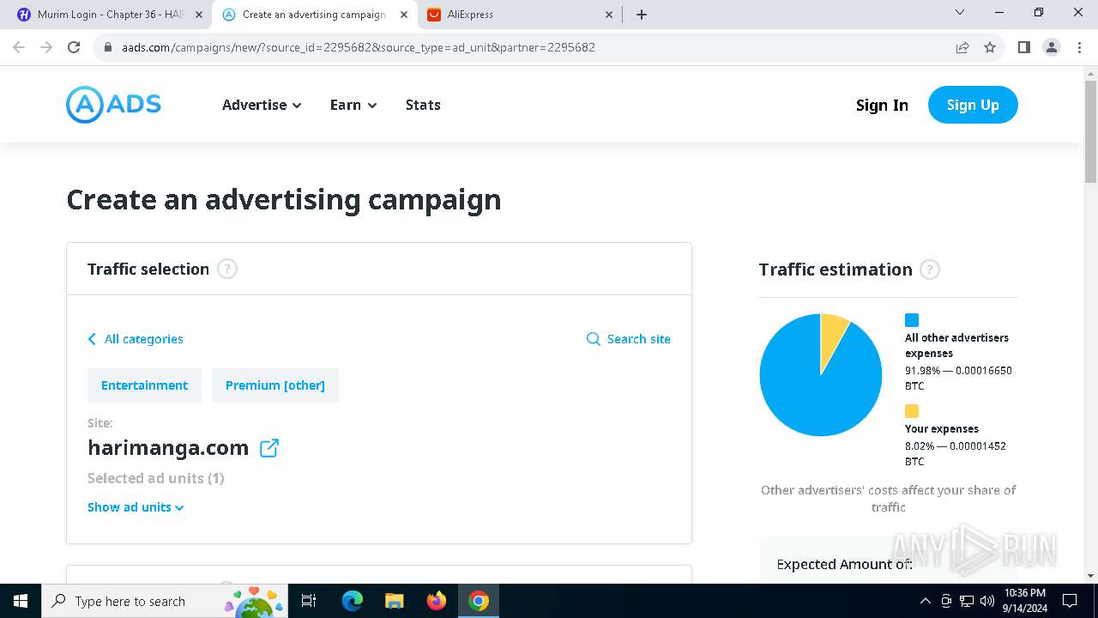Click the A-ADS logo

pos(113,105)
